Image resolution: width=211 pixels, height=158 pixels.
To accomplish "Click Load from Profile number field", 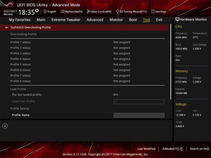I will (x=139, y=102).
